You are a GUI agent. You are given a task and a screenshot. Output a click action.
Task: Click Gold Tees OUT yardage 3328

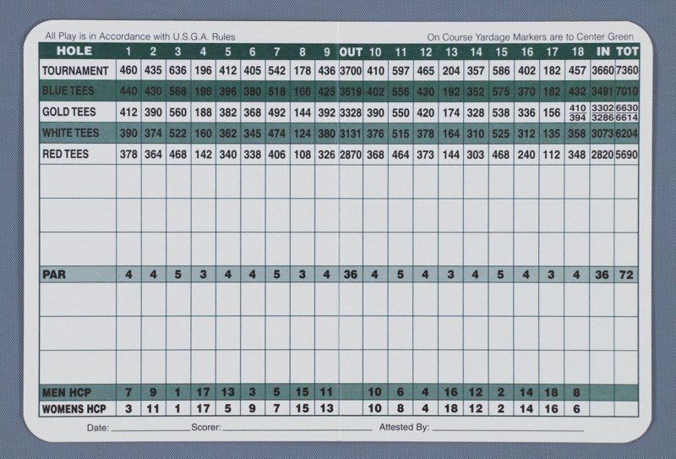pyautogui.click(x=351, y=113)
